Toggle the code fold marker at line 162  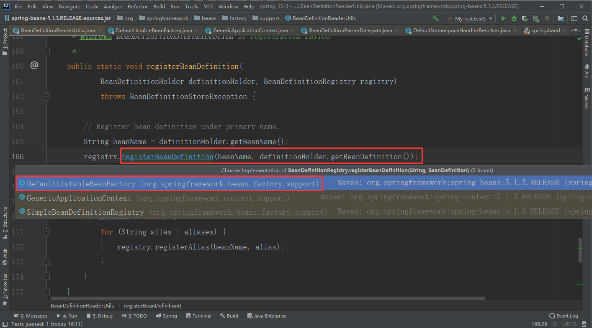pos(46,96)
